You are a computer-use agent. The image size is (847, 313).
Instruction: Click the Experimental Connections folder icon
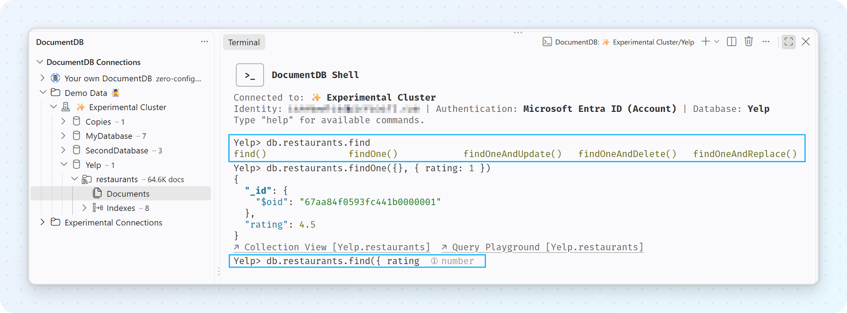55,222
